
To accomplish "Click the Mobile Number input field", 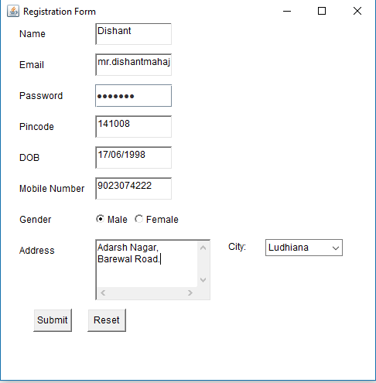I will [133, 189].
